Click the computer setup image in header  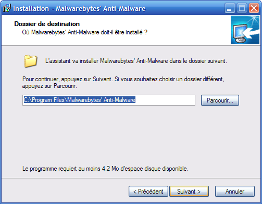pyautogui.click(x=245, y=30)
